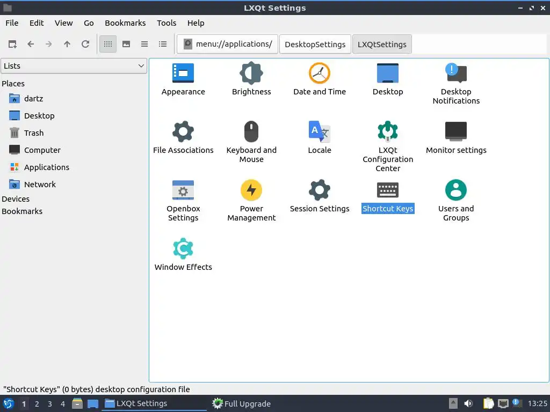This screenshot has width=550, height=412.
Task: Switch to icon view mode
Action: pos(107,44)
